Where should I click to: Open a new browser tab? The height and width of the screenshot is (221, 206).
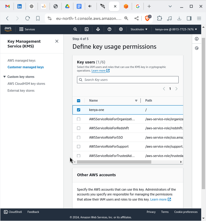coord(149,6)
